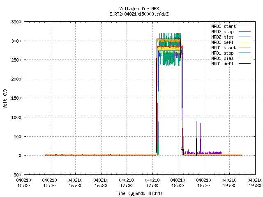The width and height of the screenshot is (263, 197).
Task: Click the red NPD1 bias plateau line
Action: (x=169, y=47)
